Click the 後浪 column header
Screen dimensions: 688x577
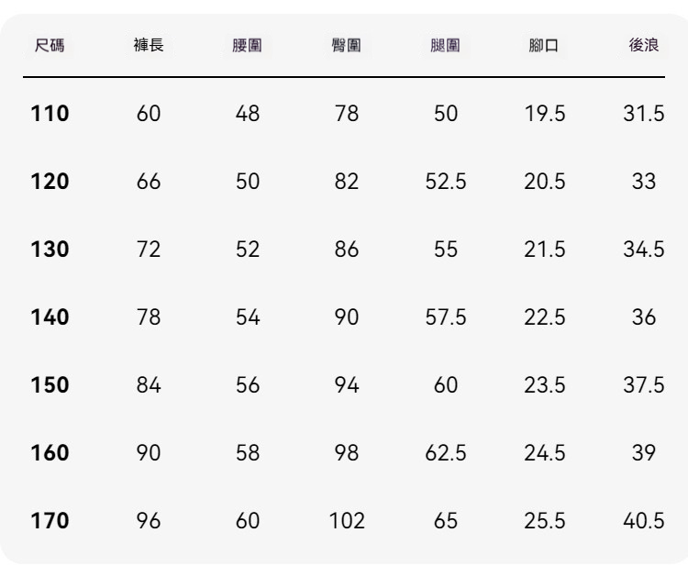(644, 45)
